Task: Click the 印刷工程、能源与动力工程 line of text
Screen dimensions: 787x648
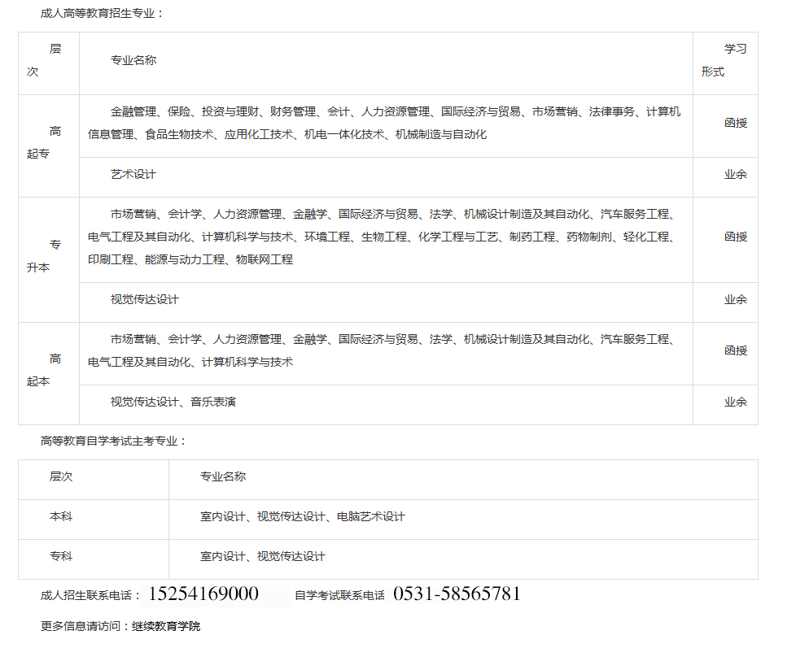Action: pyautogui.click(x=190, y=259)
